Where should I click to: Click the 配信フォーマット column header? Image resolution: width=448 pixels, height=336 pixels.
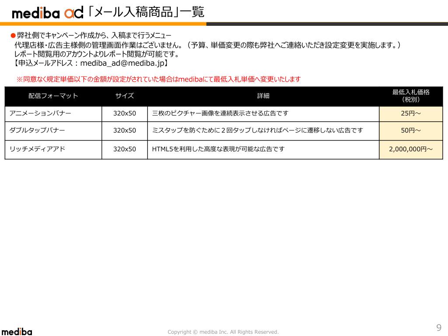pyautogui.click(x=53, y=96)
